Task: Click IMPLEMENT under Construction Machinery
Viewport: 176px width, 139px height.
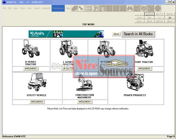Action: (x=85, y=102)
